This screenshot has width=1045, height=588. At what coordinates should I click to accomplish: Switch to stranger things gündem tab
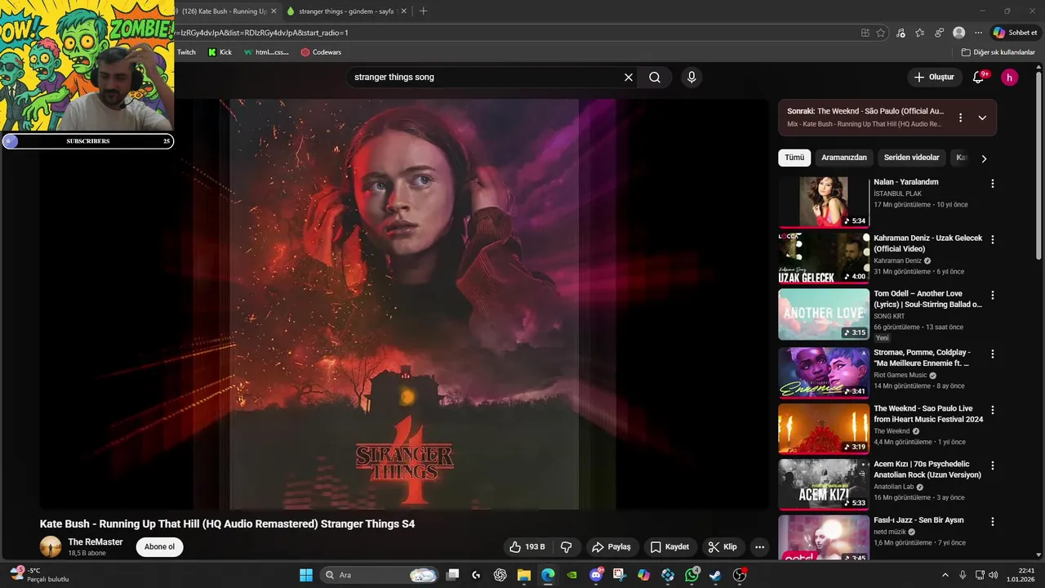click(346, 11)
